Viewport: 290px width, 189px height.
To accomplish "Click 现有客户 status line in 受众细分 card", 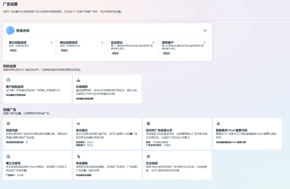I will coord(85,145).
